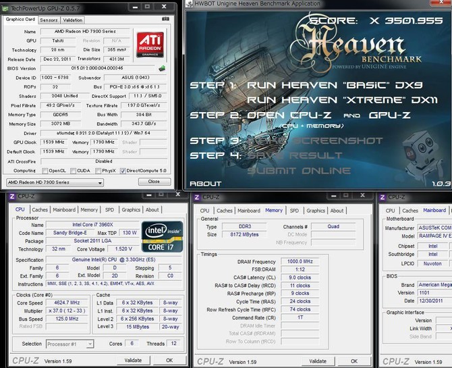Viewport: 452px width, 368px height.
Task: Open the Mainboard tab in CPU-Z CPU window
Action: click(x=64, y=210)
